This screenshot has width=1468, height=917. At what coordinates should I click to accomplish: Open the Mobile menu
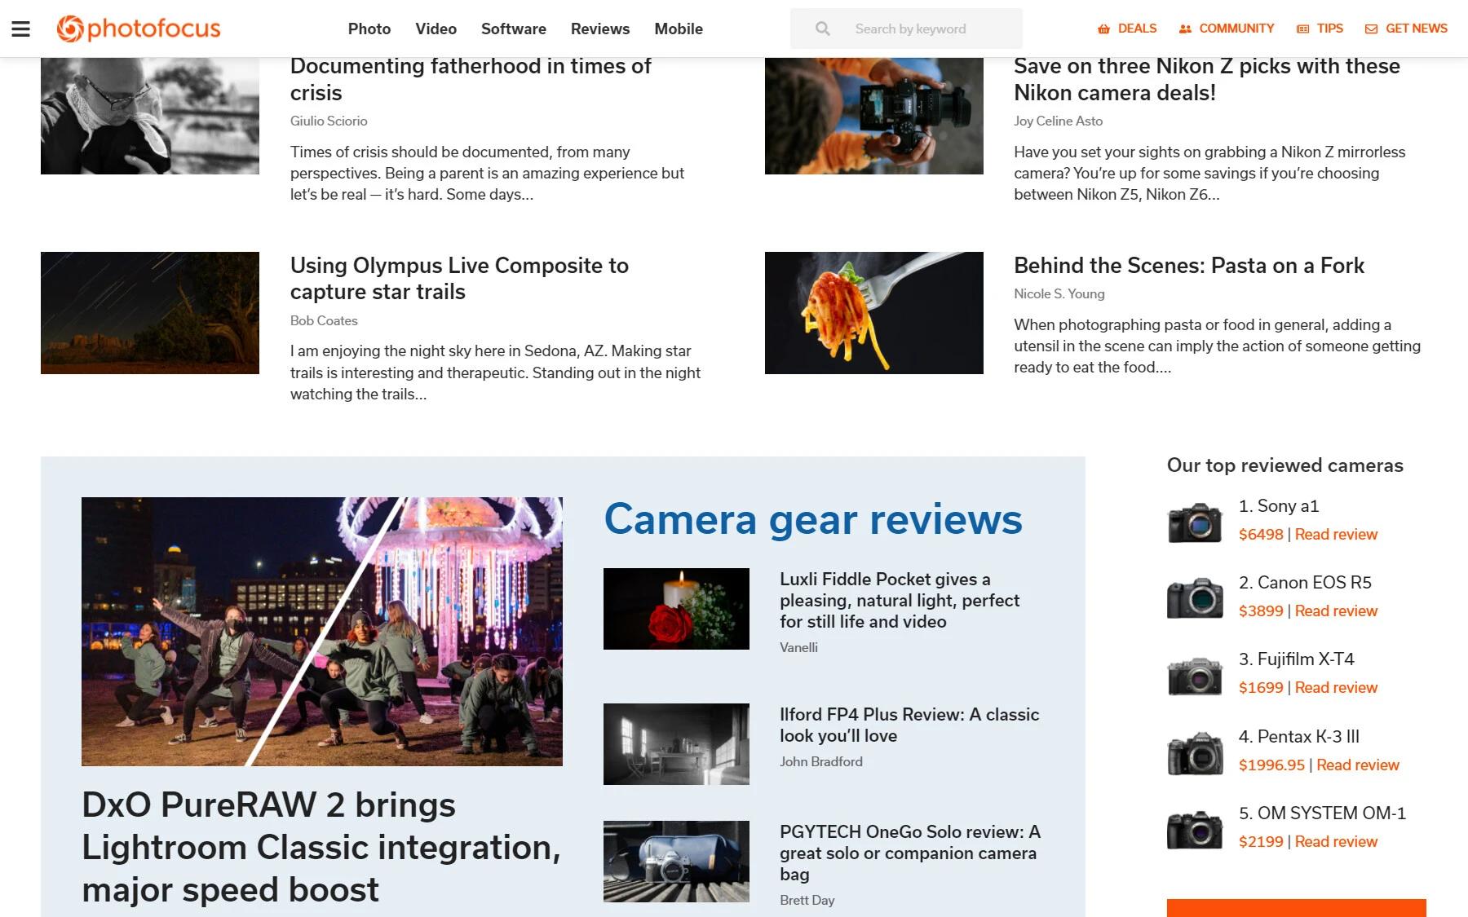coord(679,29)
